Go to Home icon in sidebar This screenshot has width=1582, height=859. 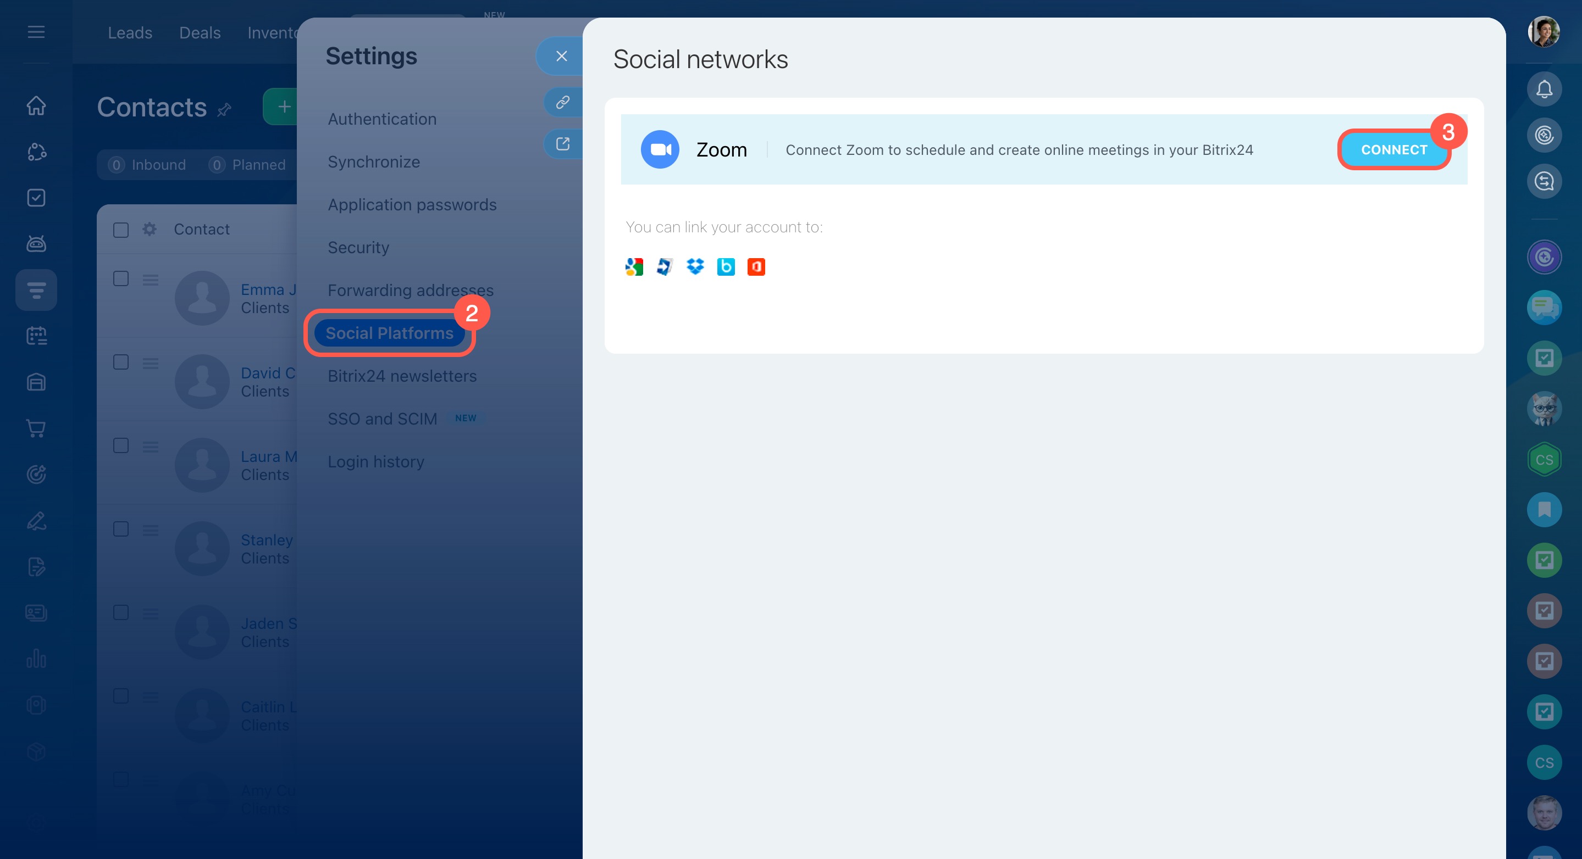36,105
